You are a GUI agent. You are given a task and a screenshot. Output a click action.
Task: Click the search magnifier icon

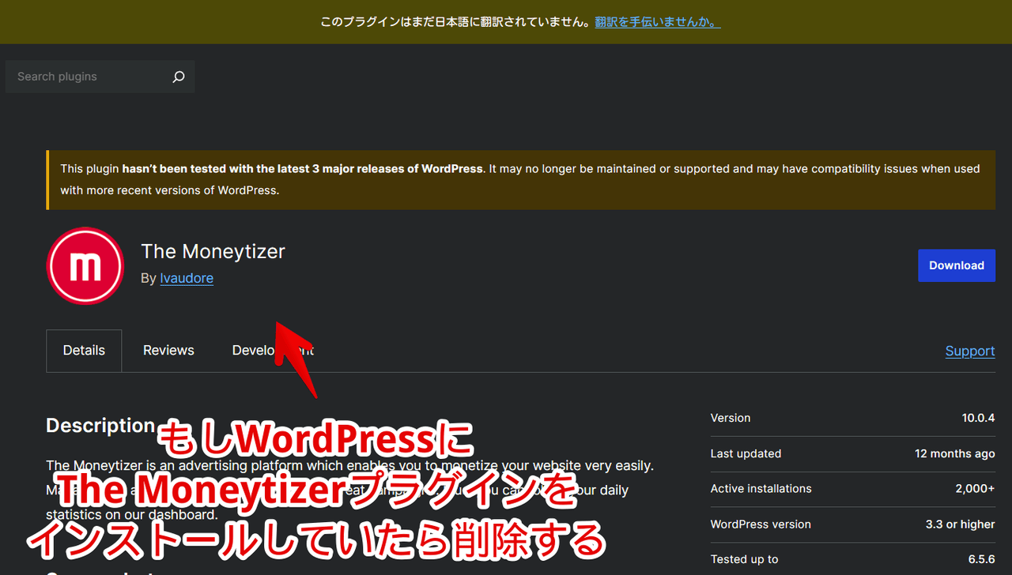click(x=179, y=77)
